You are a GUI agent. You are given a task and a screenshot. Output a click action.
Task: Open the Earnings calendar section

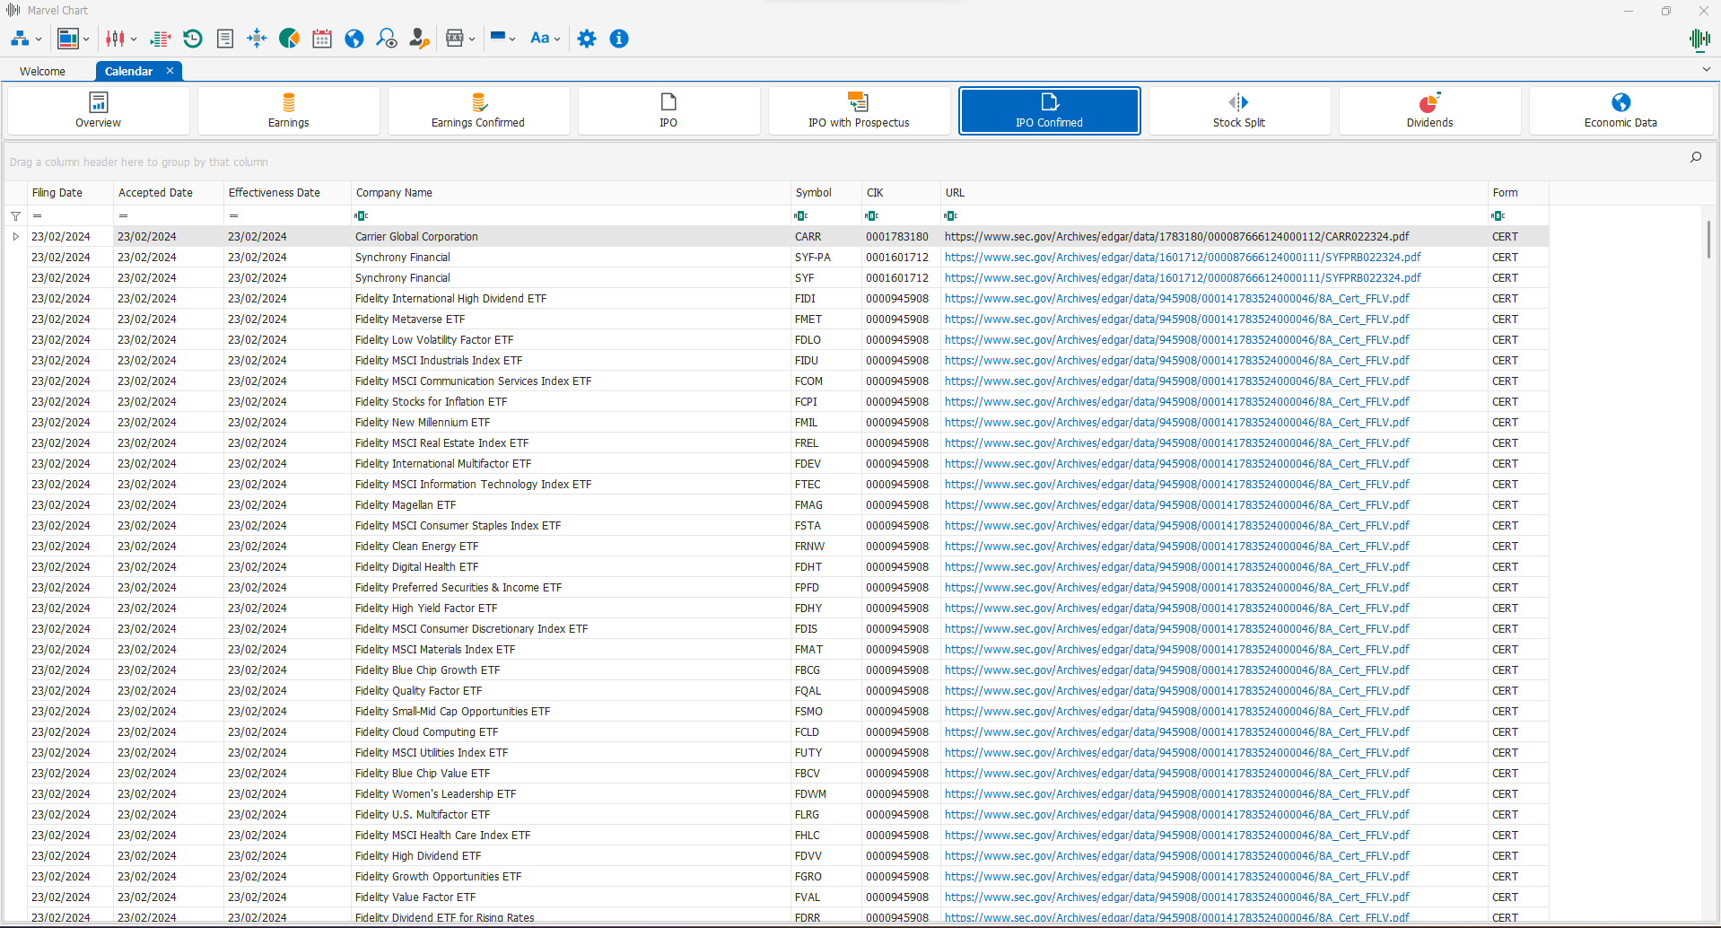coord(288,110)
